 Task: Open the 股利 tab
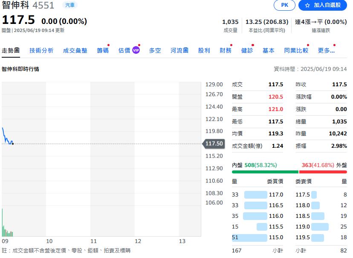204,50
